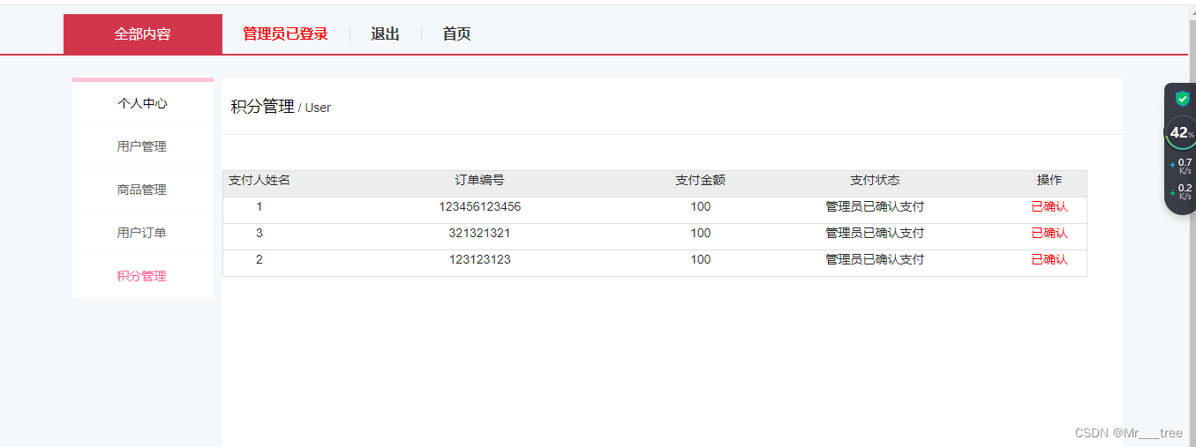Go to 首页 home link
The height and width of the screenshot is (447, 1196).
(x=456, y=34)
